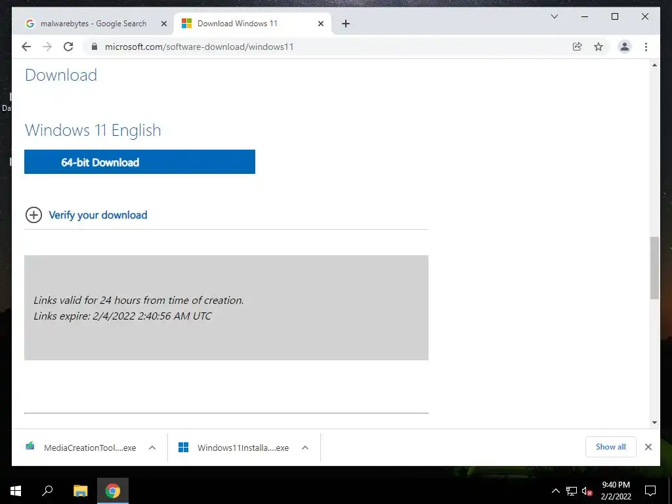Viewport: 672px width, 504px height.
Task: Close the downloads bar
Action: click(648, 447)
